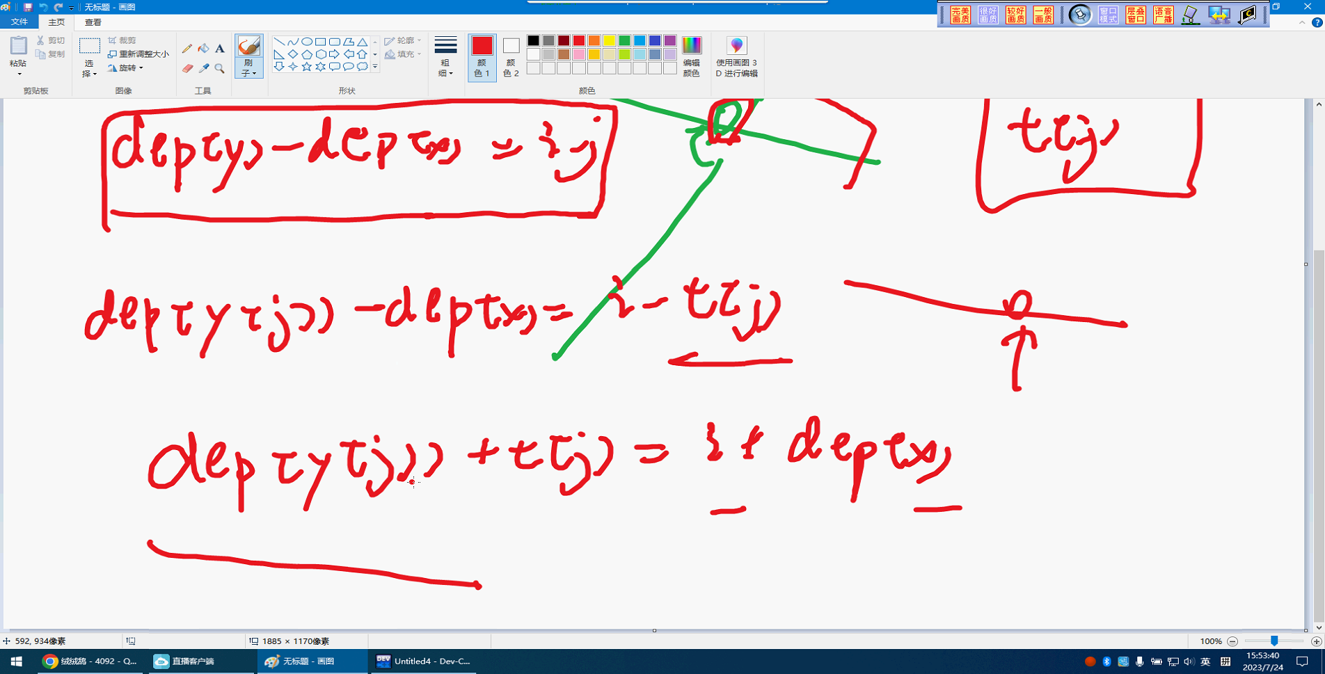
Task: Pick the green color swatch
Action: tap(624, 40)
